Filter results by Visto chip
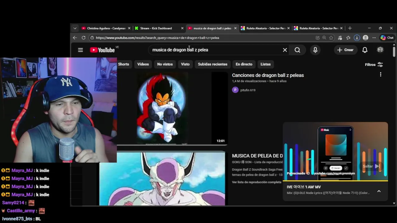The height and width of the screenshot is (223, 397). click(x=185, y=64)
